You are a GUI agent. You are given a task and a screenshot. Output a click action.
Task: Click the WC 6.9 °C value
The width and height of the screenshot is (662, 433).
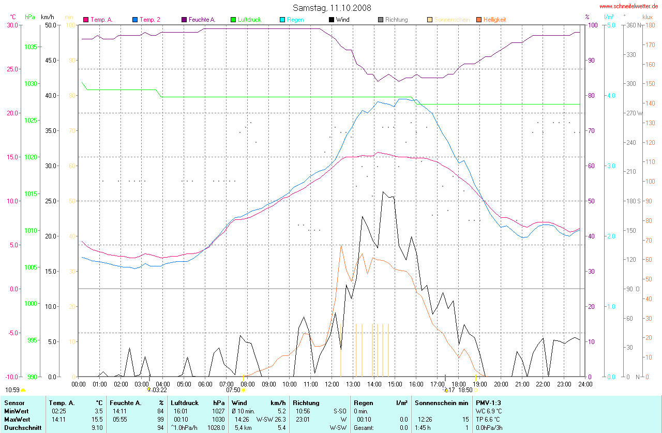point(489,411)
